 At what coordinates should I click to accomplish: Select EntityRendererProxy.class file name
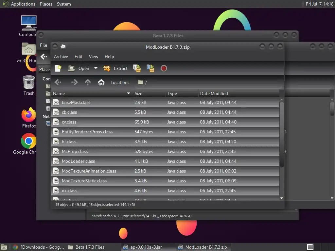87,132
